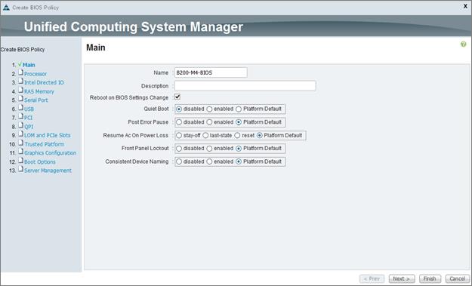
Task: Click into the Description input field
Action: pos(245,86)
